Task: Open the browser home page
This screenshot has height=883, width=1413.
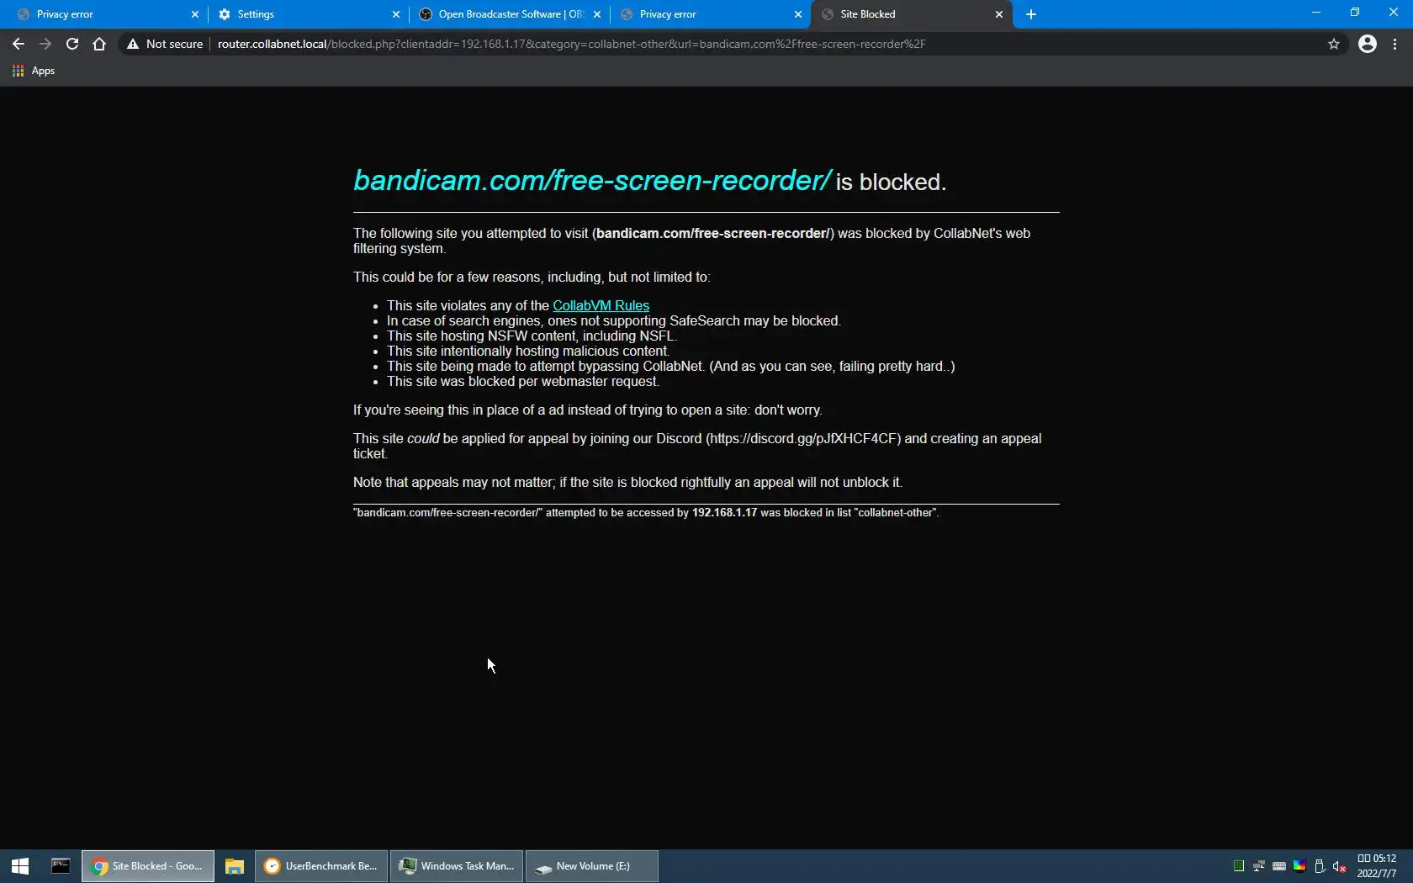Action: tap(99, 44)
